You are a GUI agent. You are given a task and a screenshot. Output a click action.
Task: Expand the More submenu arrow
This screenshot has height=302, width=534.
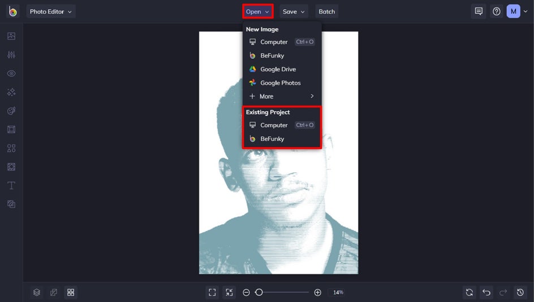(x=312, y=96)
